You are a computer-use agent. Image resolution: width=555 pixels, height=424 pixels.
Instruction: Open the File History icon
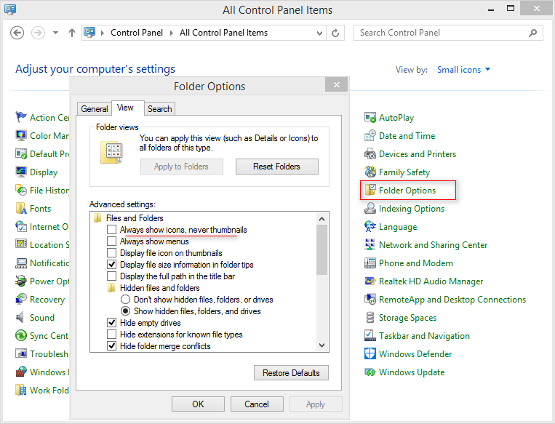[x=21, y=190]
